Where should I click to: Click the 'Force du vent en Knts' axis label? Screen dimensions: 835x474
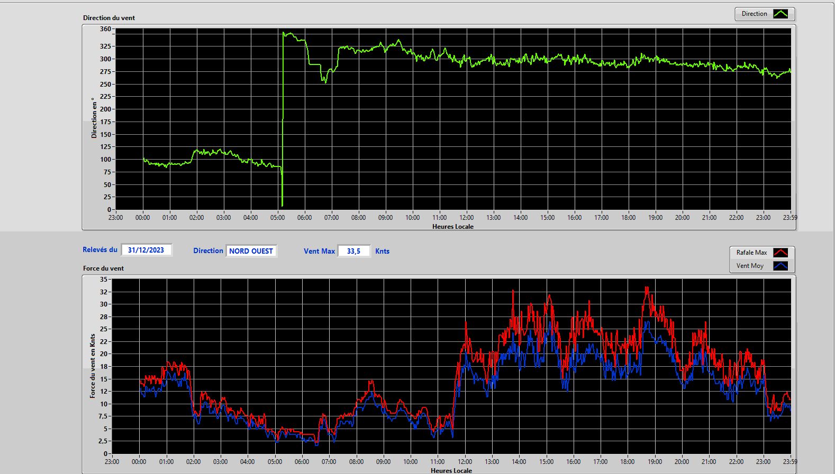coord(93,366)
